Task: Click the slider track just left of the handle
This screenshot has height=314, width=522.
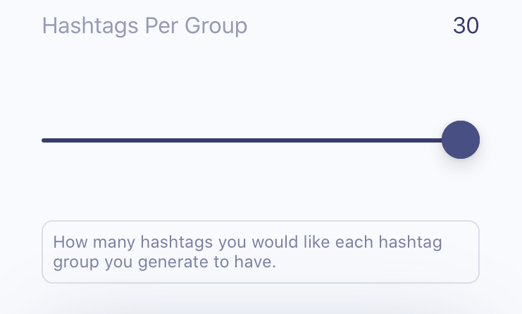Action: click(x=430, y=140)
